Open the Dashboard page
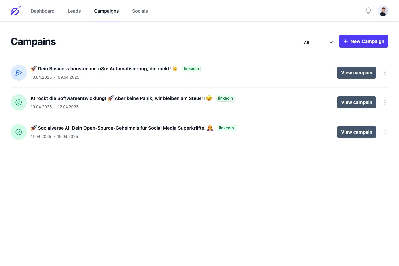399x266 pixels. coord(42,11)
